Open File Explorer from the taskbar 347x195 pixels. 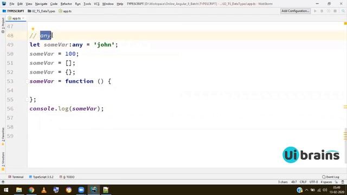coord(19,190)
